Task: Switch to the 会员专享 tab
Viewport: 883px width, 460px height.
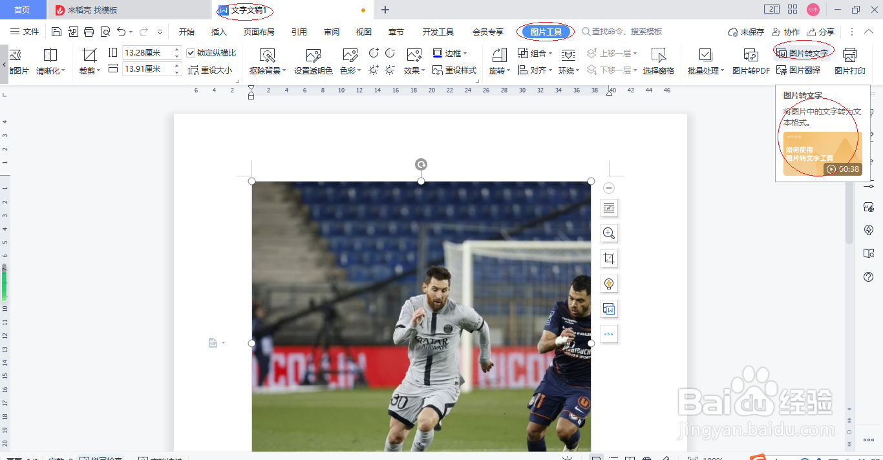Action: pos(488,32)
